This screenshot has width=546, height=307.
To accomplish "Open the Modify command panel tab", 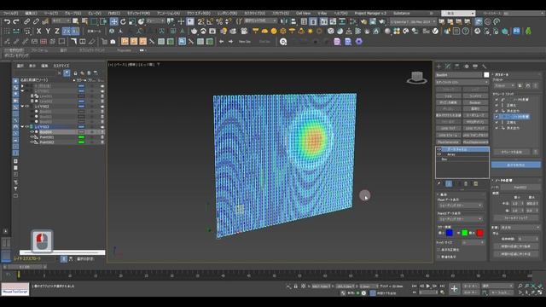I will [x=448, y=67].
